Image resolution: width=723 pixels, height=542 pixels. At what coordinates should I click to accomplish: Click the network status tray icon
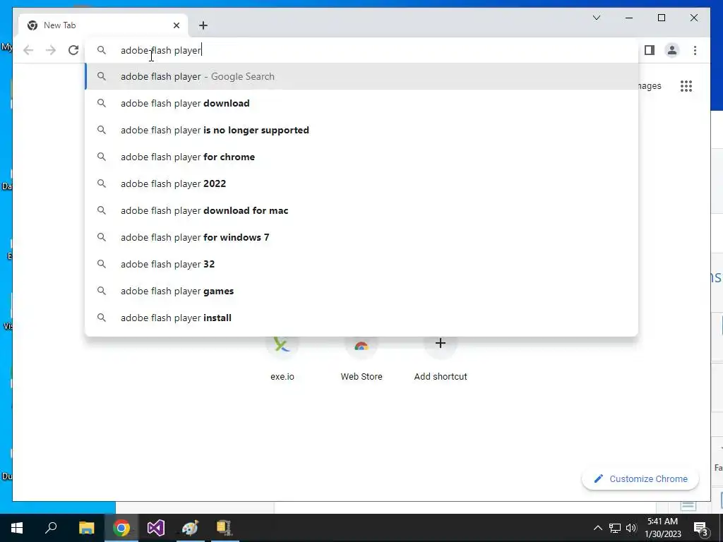[615, 528]
